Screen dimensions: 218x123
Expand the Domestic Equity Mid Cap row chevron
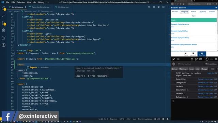pyautogui.click(x=216, y=32)
